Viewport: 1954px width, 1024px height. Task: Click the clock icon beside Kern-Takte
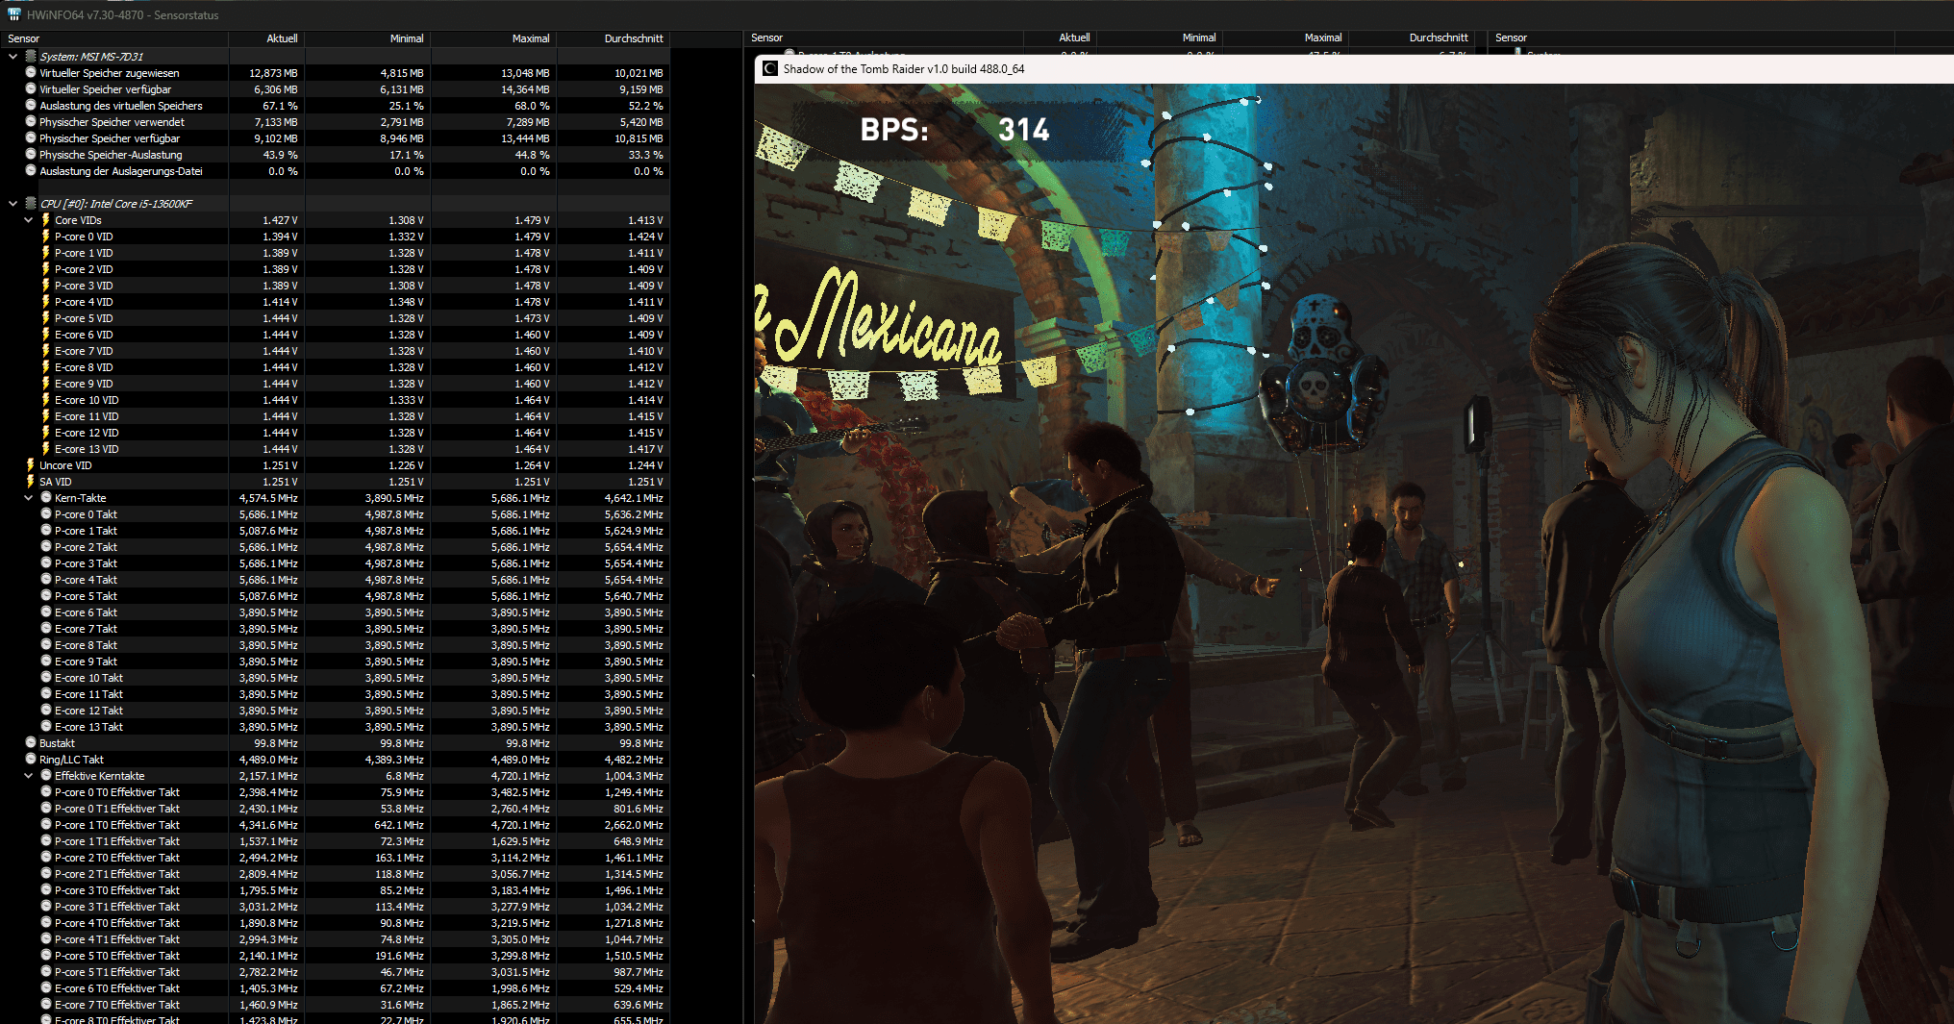click(x=45, y=497)
